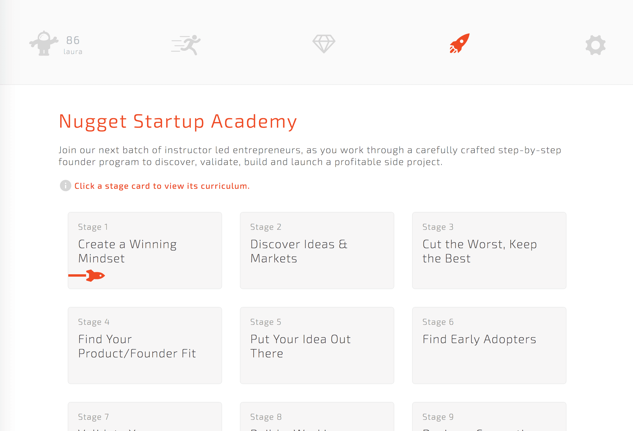This screenshot has width=633, height=431.
Task: Click the red rocket academy icon
Action: point(460,43)
